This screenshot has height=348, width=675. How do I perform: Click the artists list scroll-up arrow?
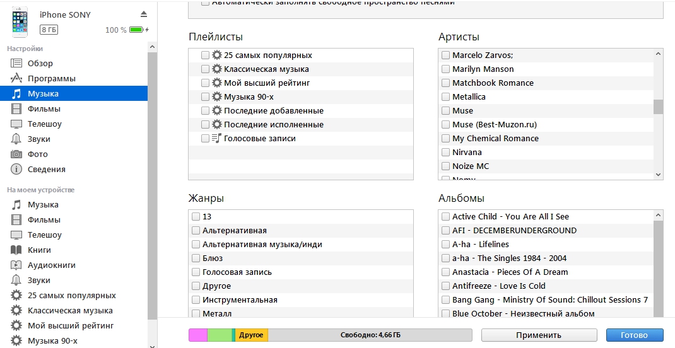[x=658, y=54]
